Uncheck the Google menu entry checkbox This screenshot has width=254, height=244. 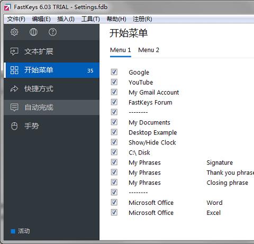(114, 72)
